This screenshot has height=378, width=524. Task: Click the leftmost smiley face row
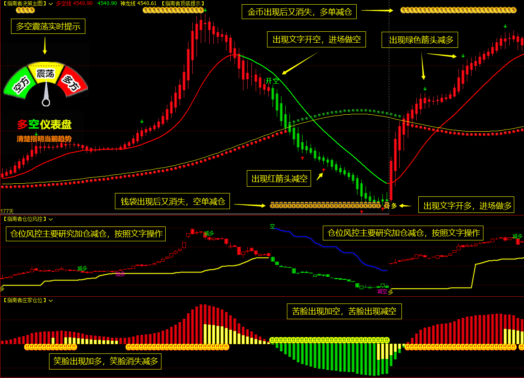coord(51,347)
